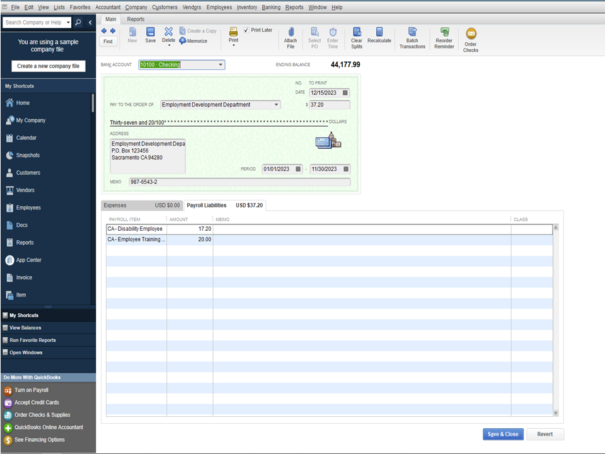Open Batch Transactions
This screenshot has height=454, width=605.
[x=412, y=38]
